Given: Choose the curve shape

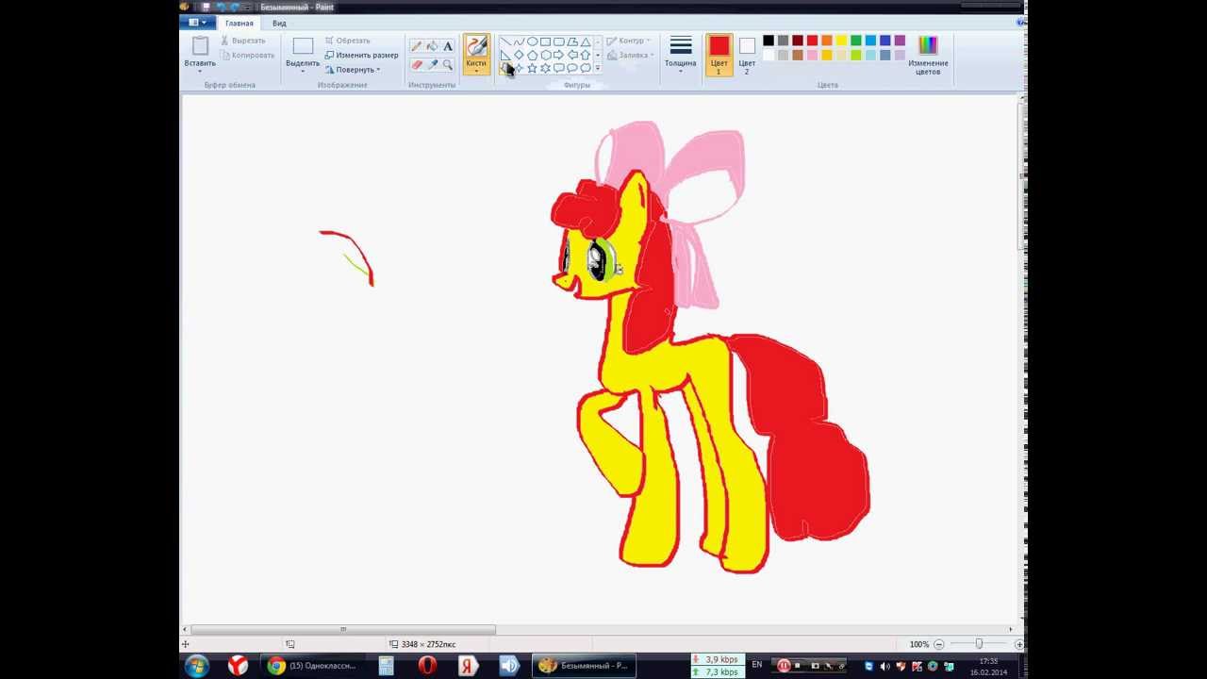Looking at the screenshot, I should [x=519, y=41].
